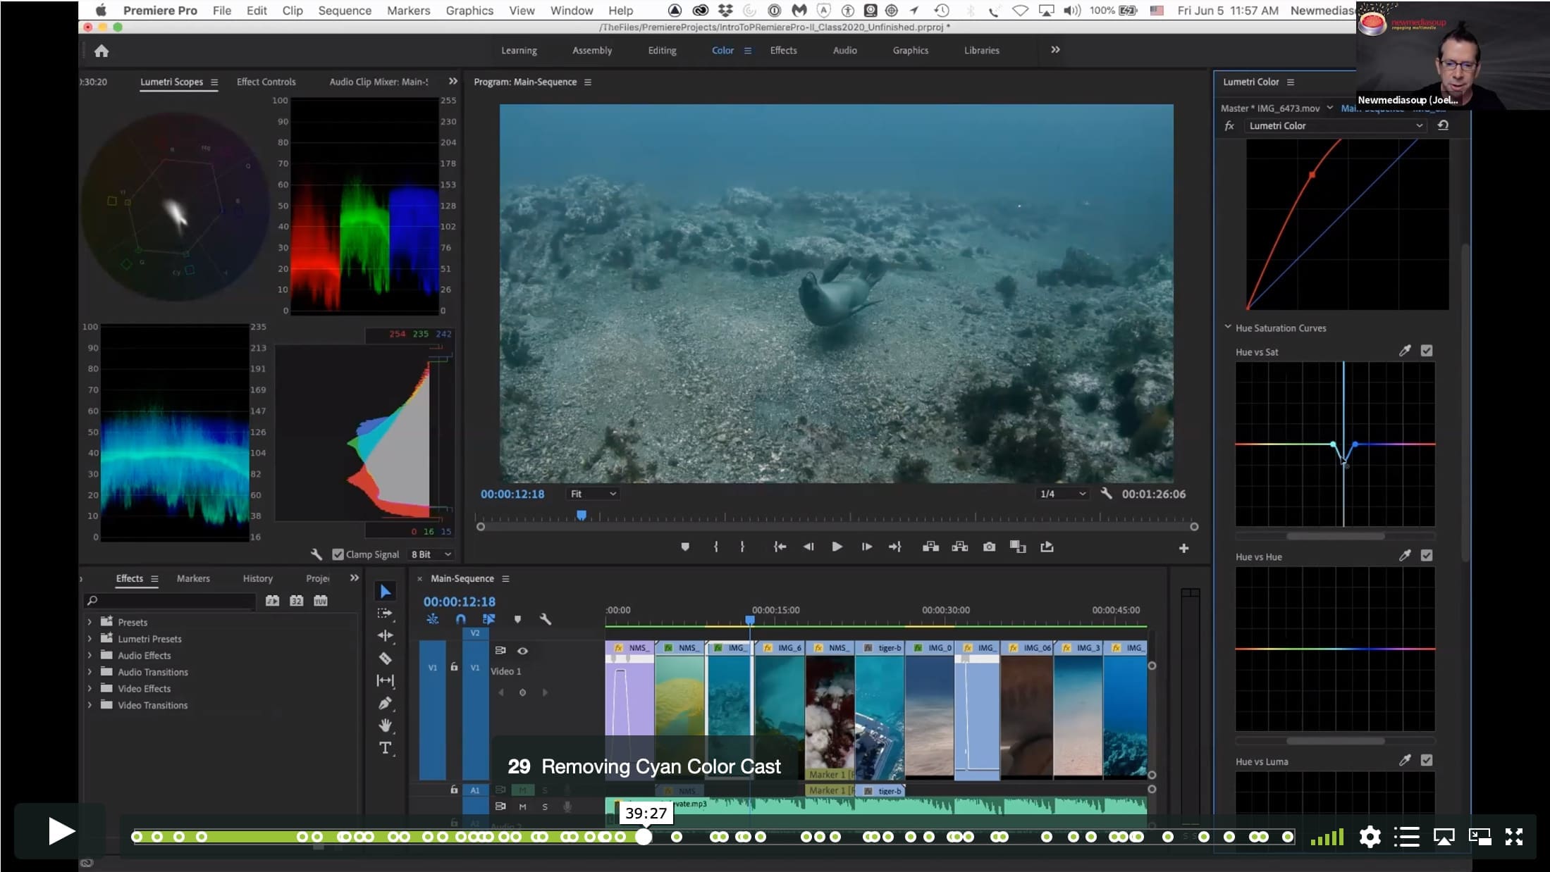Select the Selection tool arrow
The height and width of the screenshot is (872, 1550).
click(x=385, y=591)
